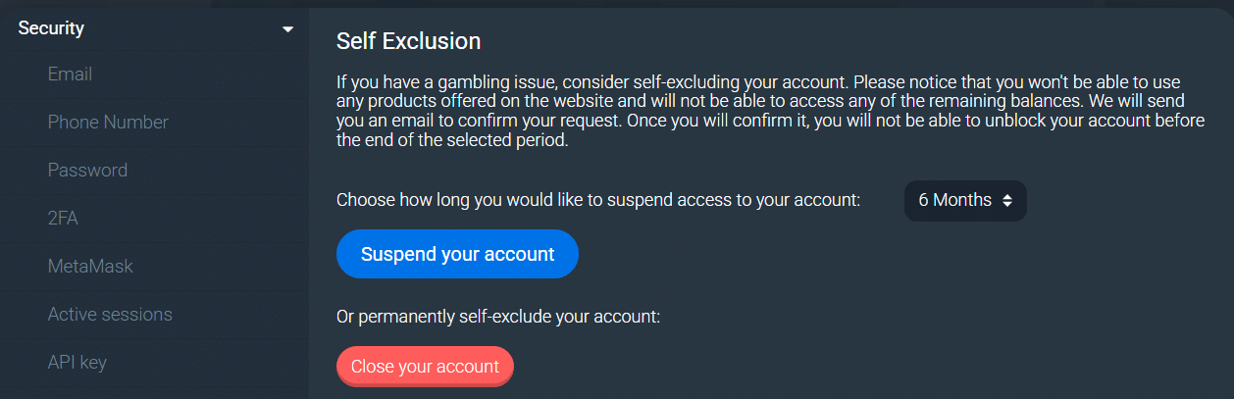Click the '6 Months' text in the selector
This screenshot has width=1234, height=399.
point(954,200)
